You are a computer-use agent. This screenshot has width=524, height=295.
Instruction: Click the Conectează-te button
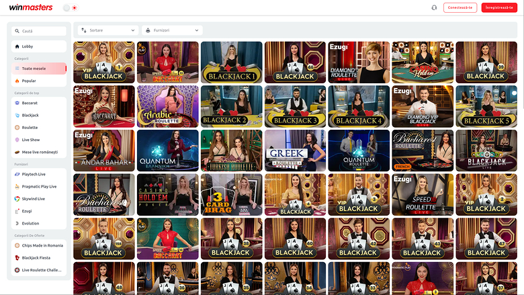(460, 7)
